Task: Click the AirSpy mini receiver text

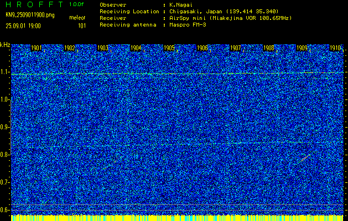Action: tap(230, 18)
